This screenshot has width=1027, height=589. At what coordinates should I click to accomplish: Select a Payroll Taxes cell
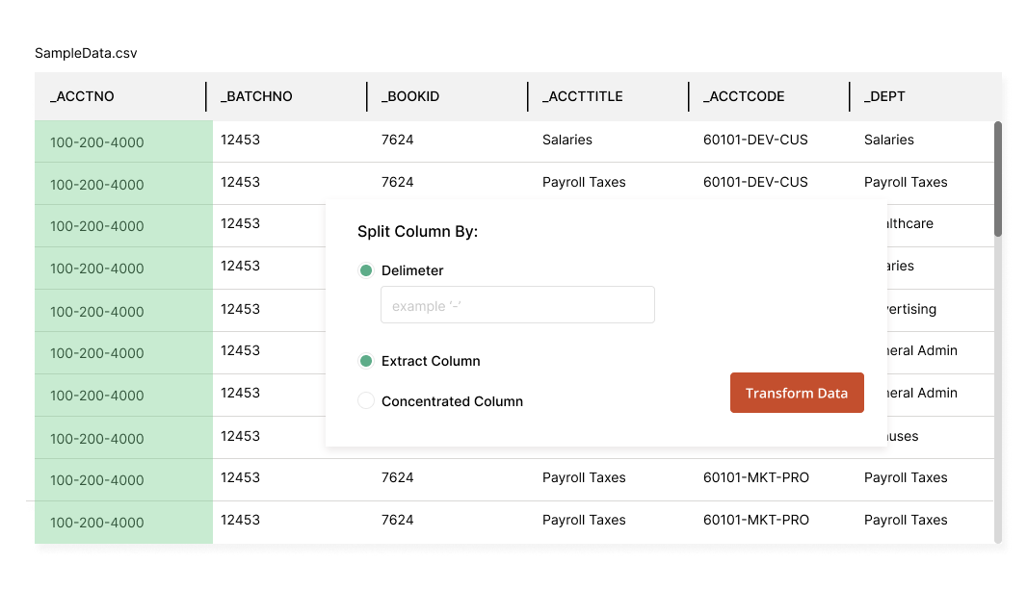[x=584, y=182]
